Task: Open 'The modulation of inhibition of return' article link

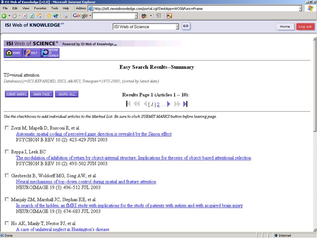Action: tap(133, 158)
